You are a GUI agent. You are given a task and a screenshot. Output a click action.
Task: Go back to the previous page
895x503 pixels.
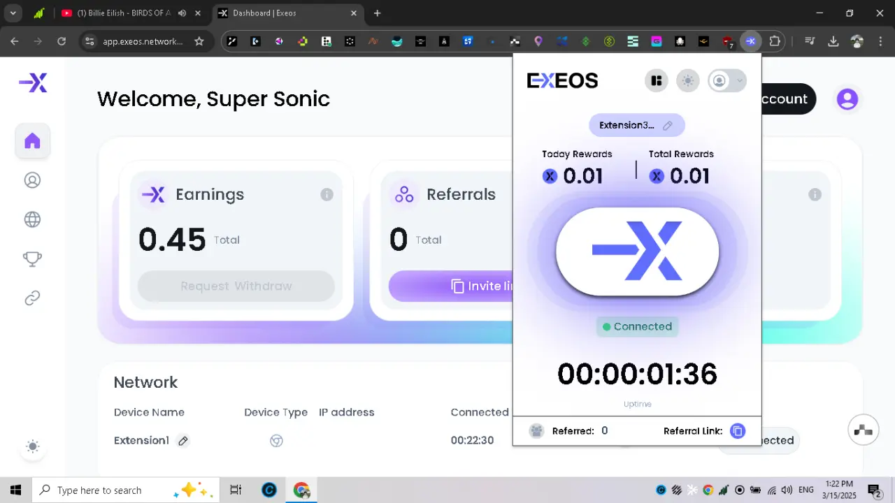pos(15,41)
